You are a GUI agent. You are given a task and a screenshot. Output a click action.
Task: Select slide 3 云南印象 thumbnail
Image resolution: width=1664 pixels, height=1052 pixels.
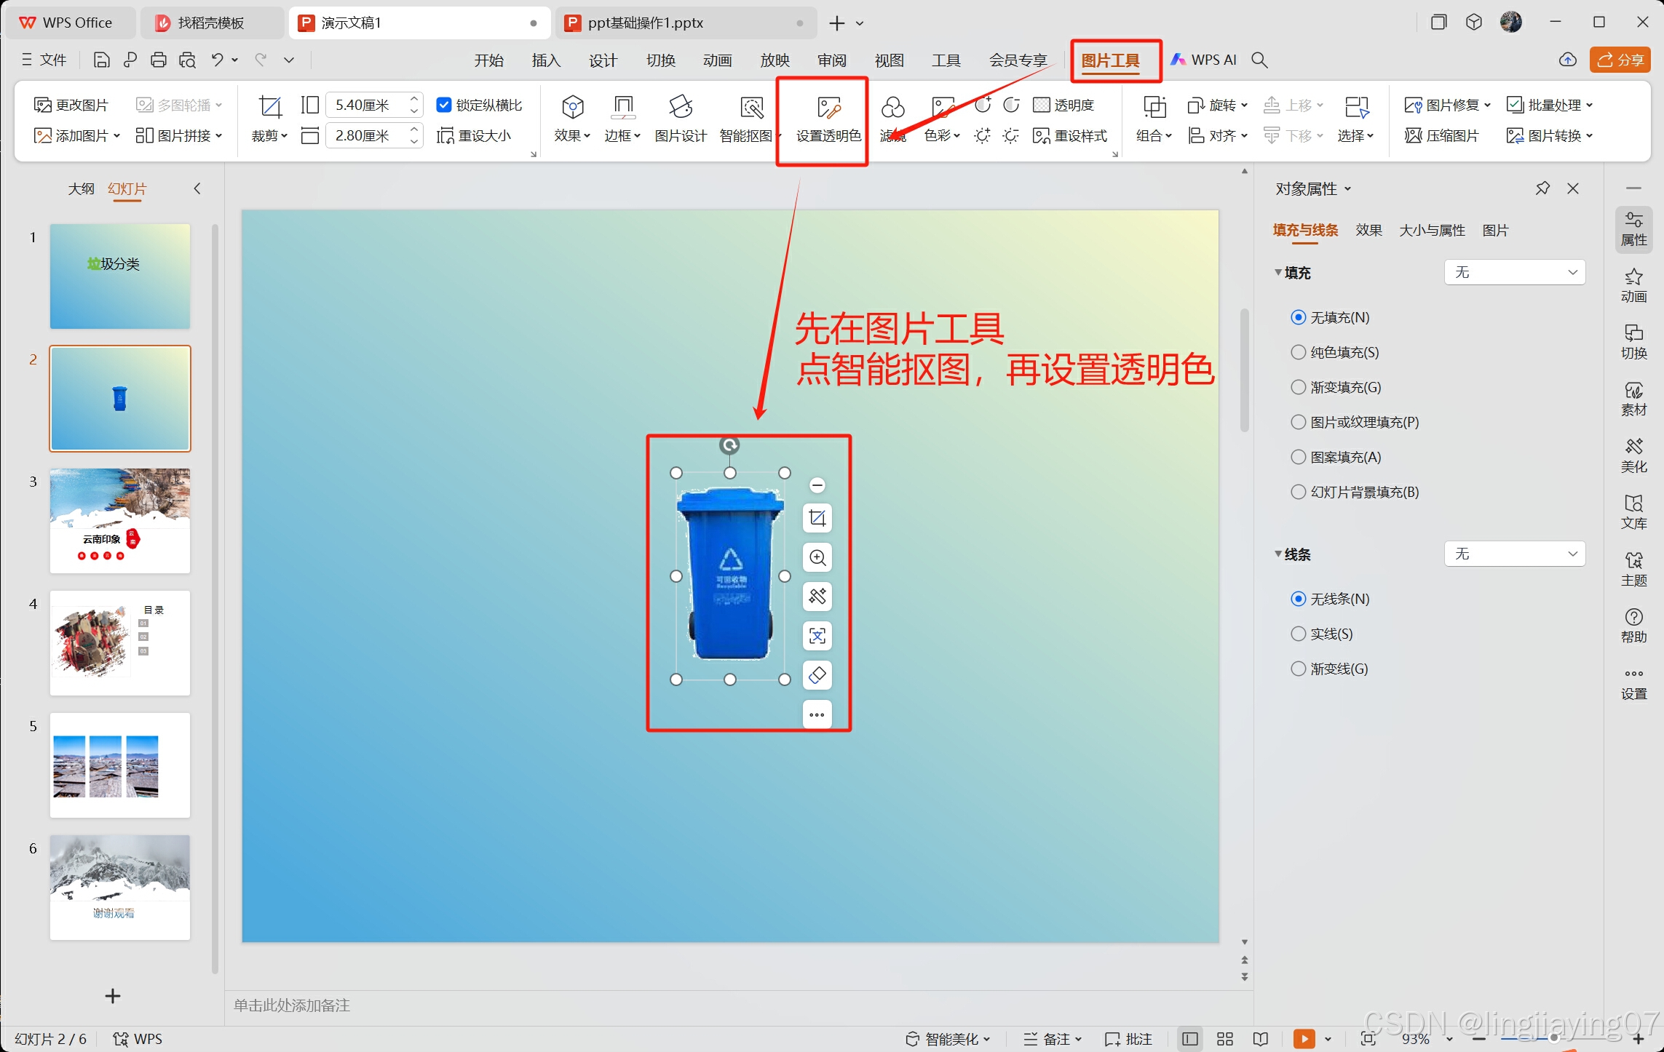click(x=120, y=520)
